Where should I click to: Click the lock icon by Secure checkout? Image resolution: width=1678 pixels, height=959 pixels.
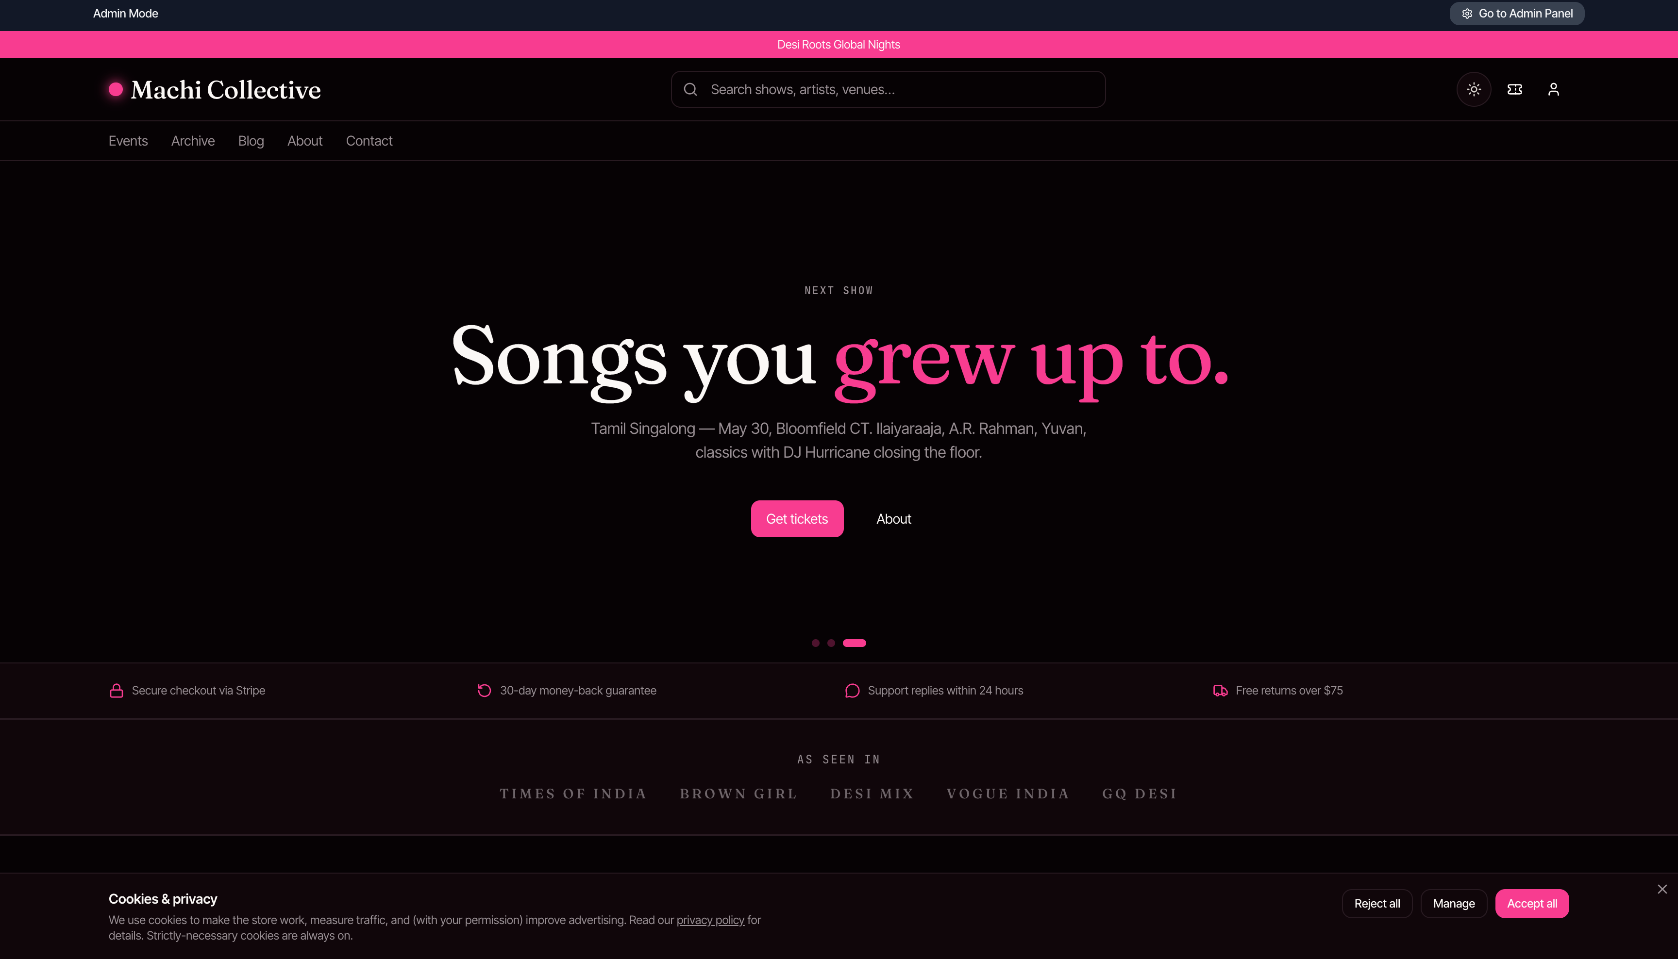(x=116, y=690)
